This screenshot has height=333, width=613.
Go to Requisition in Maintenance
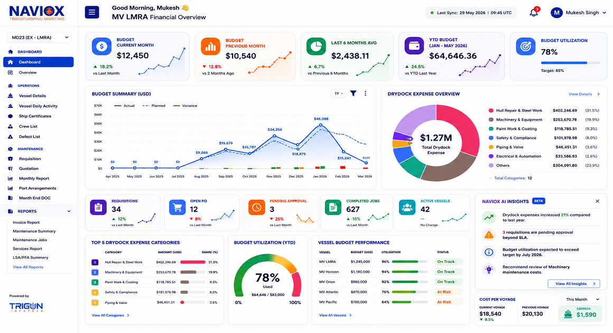(30, 159)
